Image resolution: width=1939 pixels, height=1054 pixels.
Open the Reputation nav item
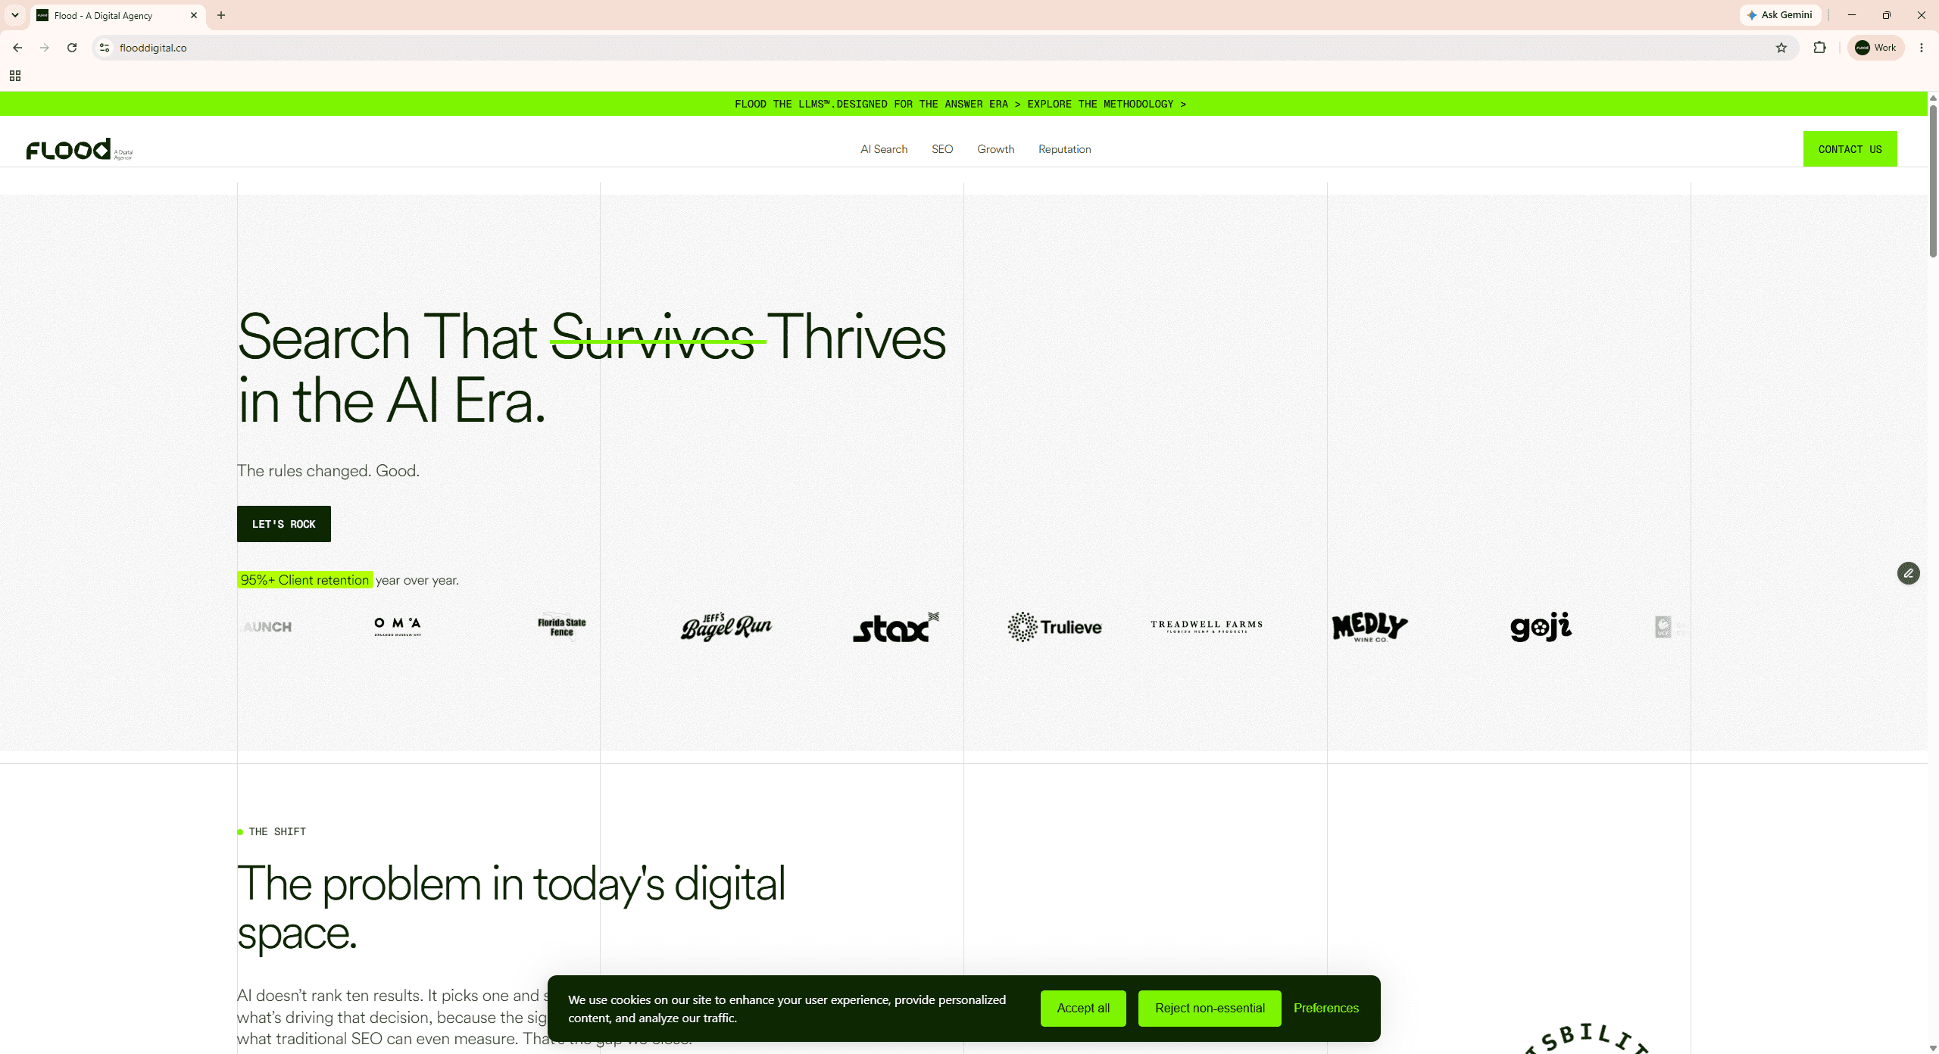pyautogui.click(x=1065, y=149)
